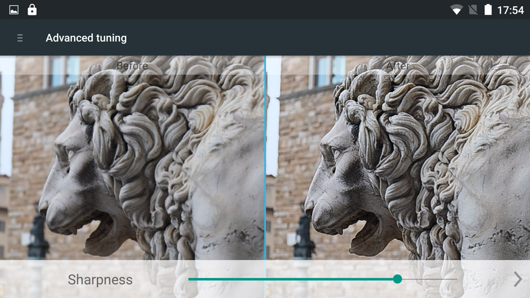The width and height of the screenshot is (530, 298).
Task: Tap the Advanced tuning title
Action: click(86, 38)
